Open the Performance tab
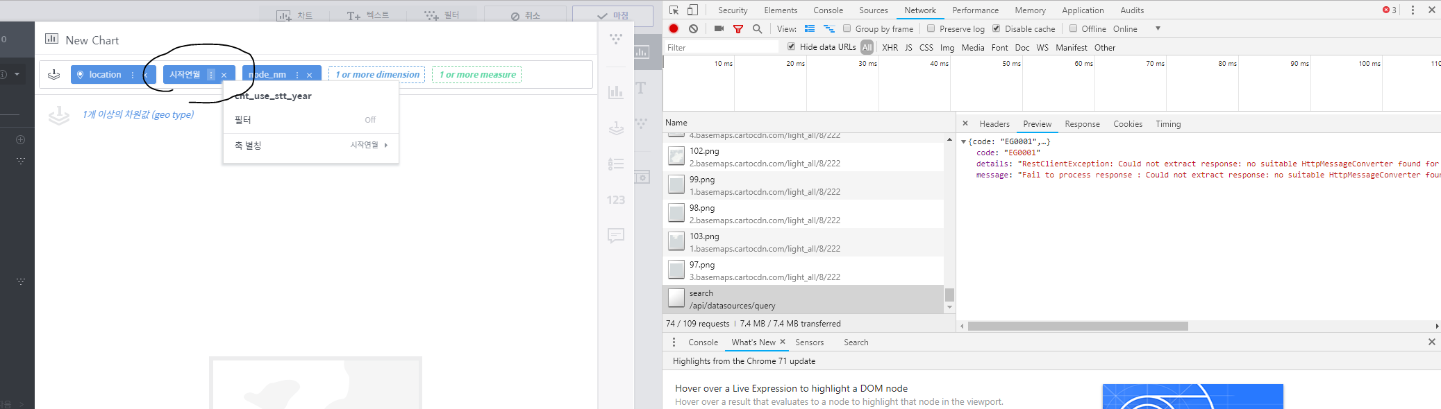Image resolution: width=1441 pixels, height=409 pixels. pyautogui.click(x=975, y=10)
